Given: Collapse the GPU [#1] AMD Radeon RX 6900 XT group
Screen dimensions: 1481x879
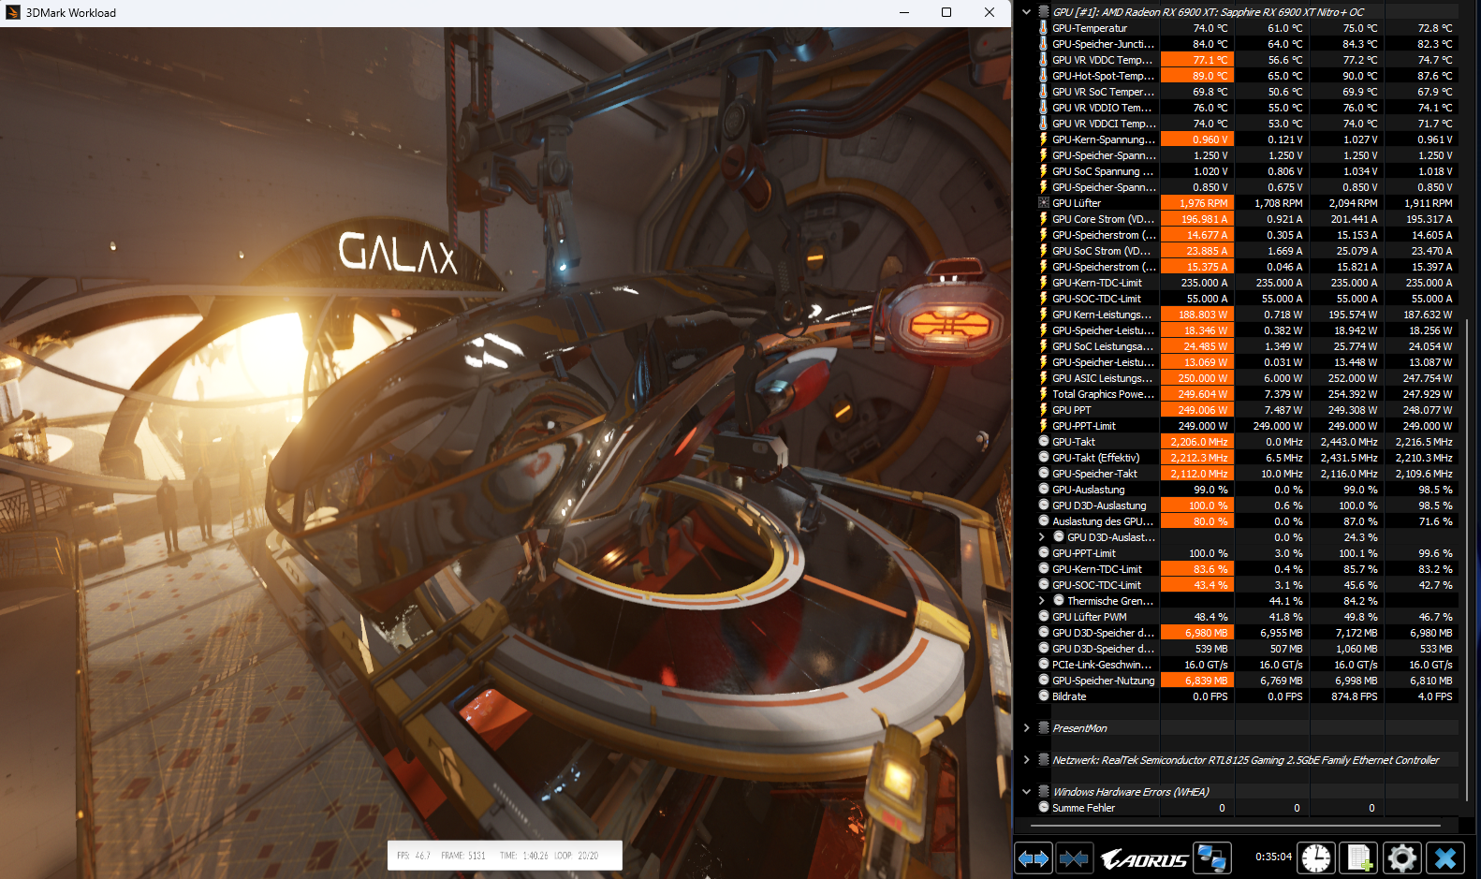Looking at the screenshot, I should pos(1026,12).
